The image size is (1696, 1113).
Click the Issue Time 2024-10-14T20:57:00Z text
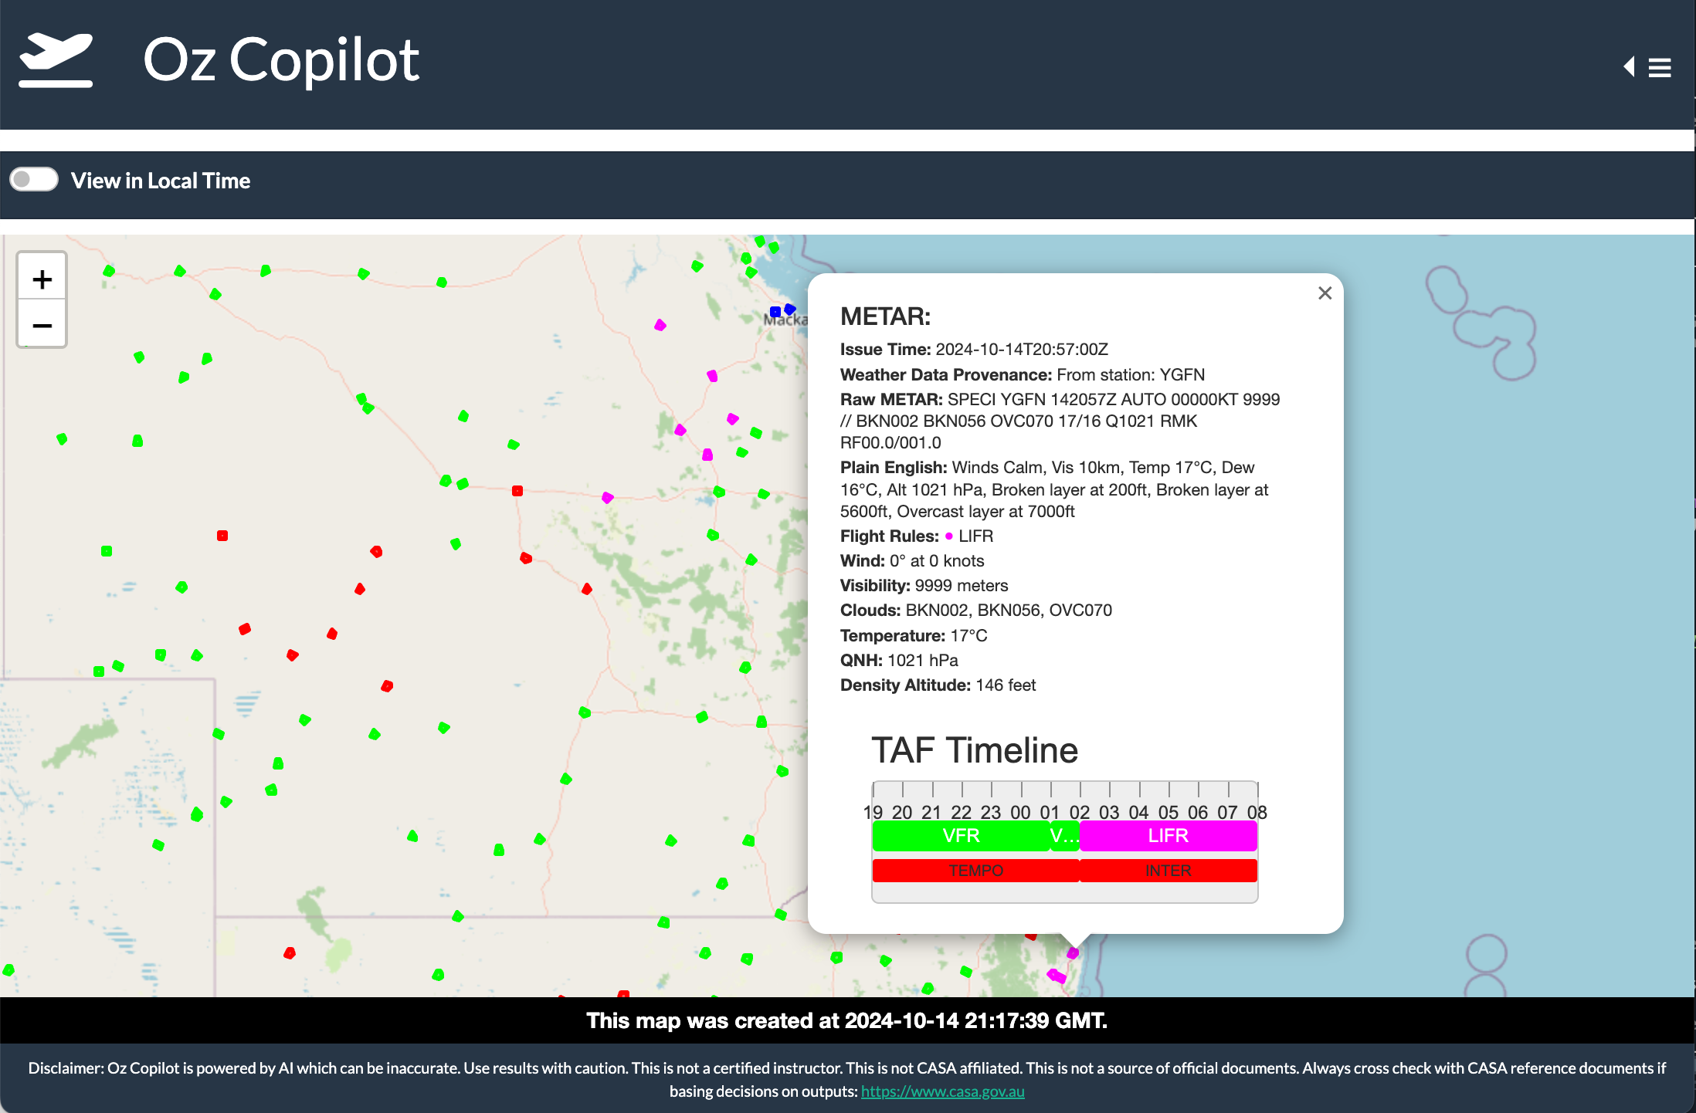tap(974, 349)
